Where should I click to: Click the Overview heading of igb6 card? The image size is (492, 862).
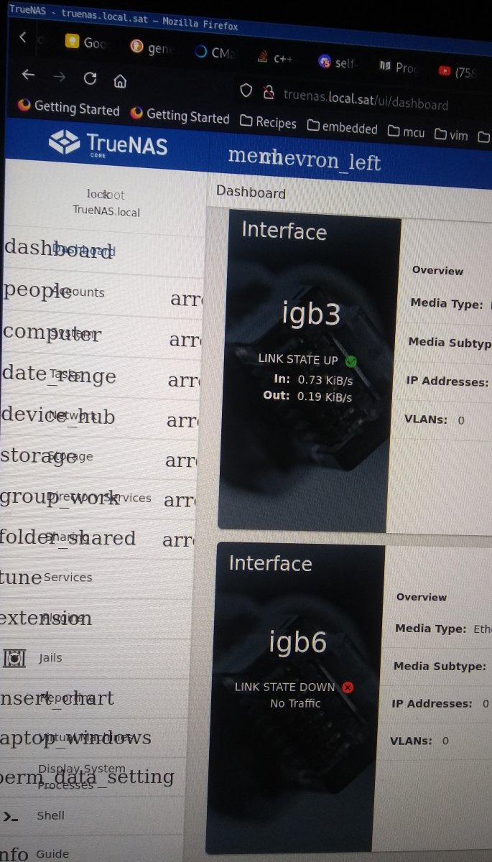(x=422, y=597)
